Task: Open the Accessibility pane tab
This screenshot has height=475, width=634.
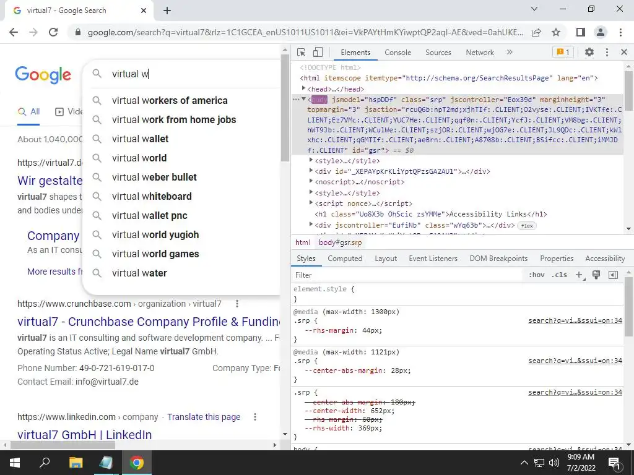Action: [x=605, y=259]
